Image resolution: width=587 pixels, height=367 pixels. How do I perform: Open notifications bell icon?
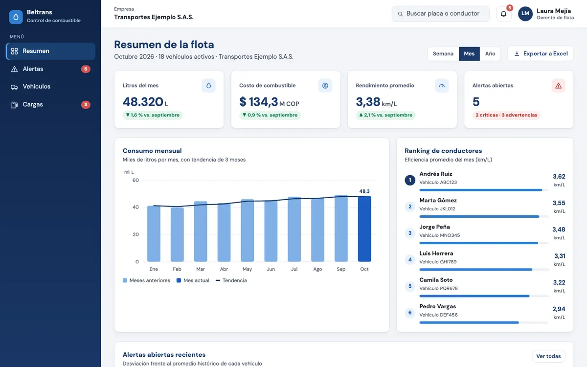point(503,14)
